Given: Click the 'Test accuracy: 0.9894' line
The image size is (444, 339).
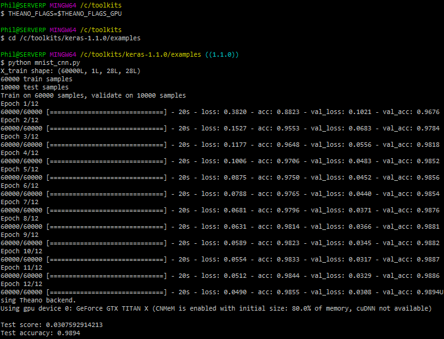Looking at the screenshot, I should [40, 333].
